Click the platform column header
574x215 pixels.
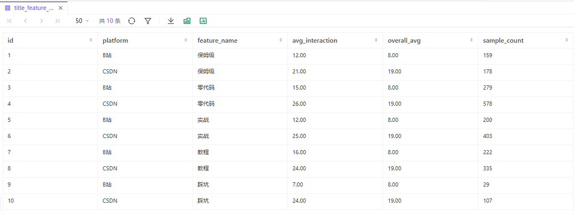coord(145,40)
